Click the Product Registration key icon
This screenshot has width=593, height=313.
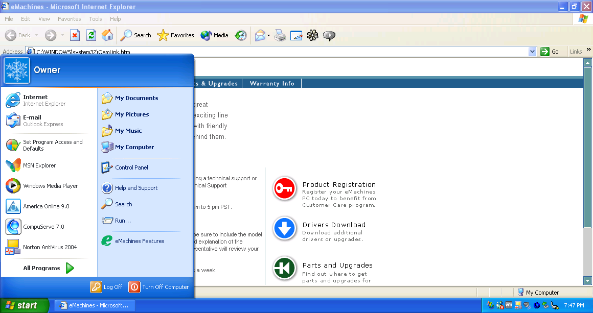click(285, 188)
